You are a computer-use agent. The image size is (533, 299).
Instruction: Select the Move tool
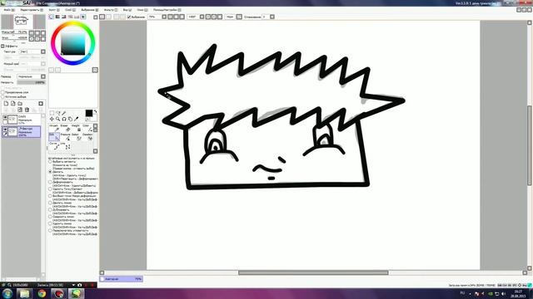(x=52, y=119)
